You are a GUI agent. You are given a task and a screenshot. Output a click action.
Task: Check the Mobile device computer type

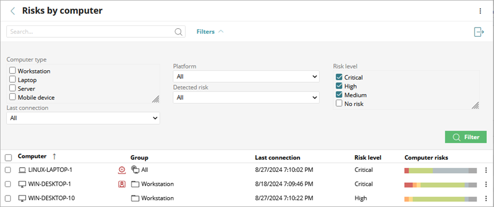12,97
